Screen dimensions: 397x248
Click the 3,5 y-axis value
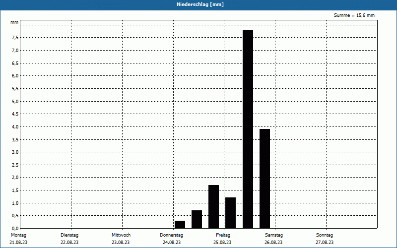(15, 139)
